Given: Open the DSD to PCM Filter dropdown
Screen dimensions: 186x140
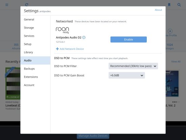Looking at the screenshot, I should pyautogui.click(x=133, y=66).
